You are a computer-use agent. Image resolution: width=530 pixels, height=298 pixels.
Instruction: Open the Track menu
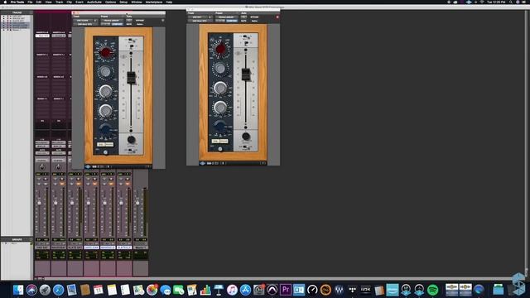coord(59,2)
